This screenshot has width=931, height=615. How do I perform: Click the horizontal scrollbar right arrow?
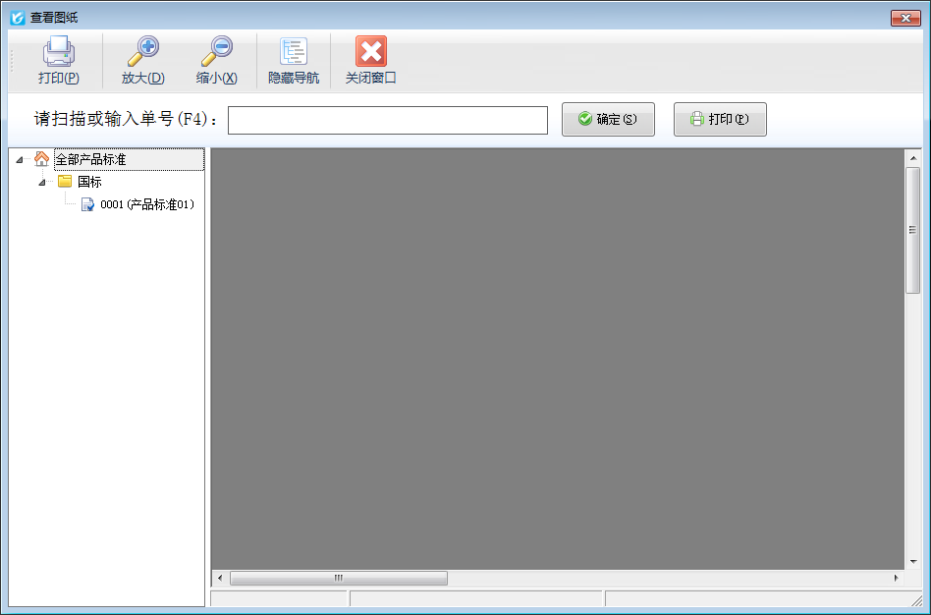[x=896, y=579]
